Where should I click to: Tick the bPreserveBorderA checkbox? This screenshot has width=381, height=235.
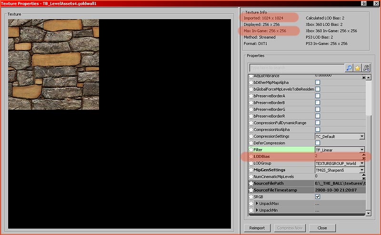pos(318,96)
